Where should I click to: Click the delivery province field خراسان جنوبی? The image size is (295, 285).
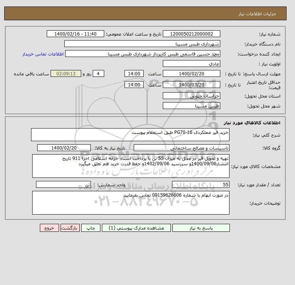click(x=191, y=96)
